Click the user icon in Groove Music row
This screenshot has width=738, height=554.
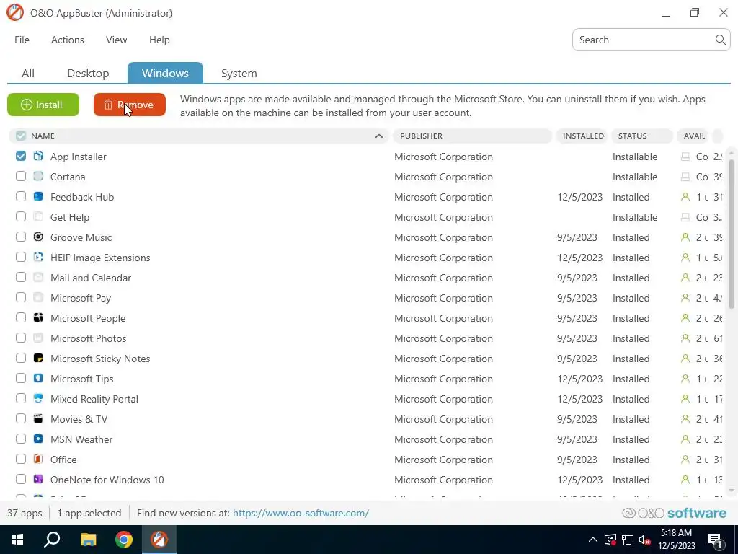coord(685,237)
